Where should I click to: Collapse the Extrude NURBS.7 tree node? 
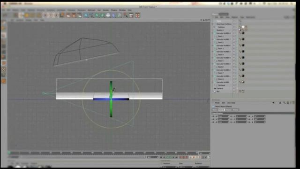[212, 39]
